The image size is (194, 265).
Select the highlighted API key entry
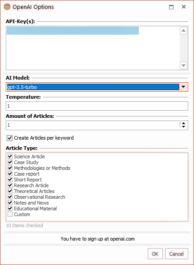click(x=73, y=31)
